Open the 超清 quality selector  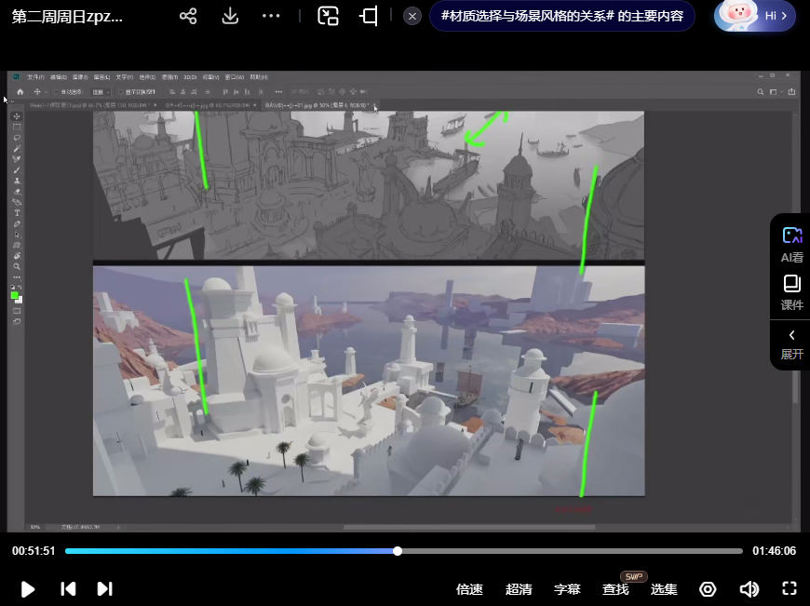coord(519,589)
